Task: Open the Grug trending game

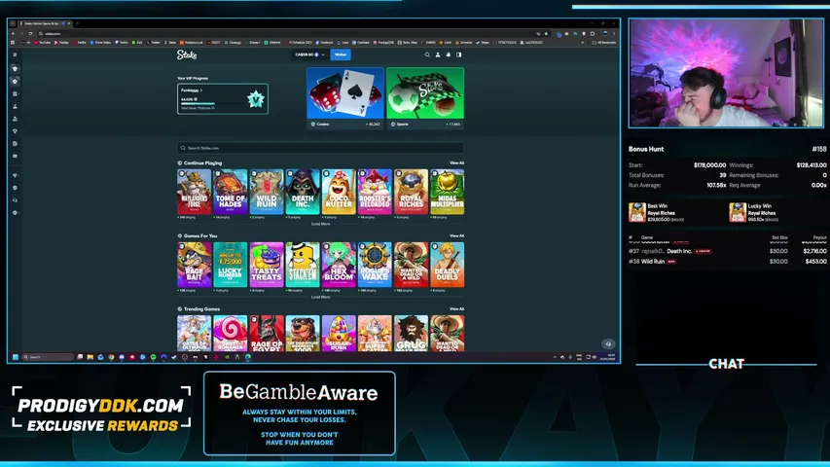Action: (x=411, y=333)
